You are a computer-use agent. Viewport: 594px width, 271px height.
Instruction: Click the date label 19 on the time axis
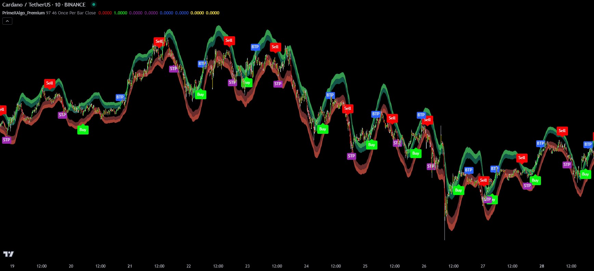point(12,266)
